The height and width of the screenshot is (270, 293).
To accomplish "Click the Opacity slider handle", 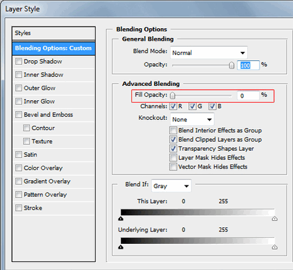I will [232, 65].
